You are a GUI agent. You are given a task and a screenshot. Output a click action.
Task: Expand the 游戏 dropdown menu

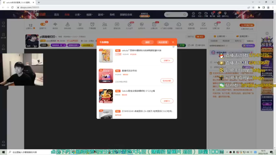(x=101, y=14)
